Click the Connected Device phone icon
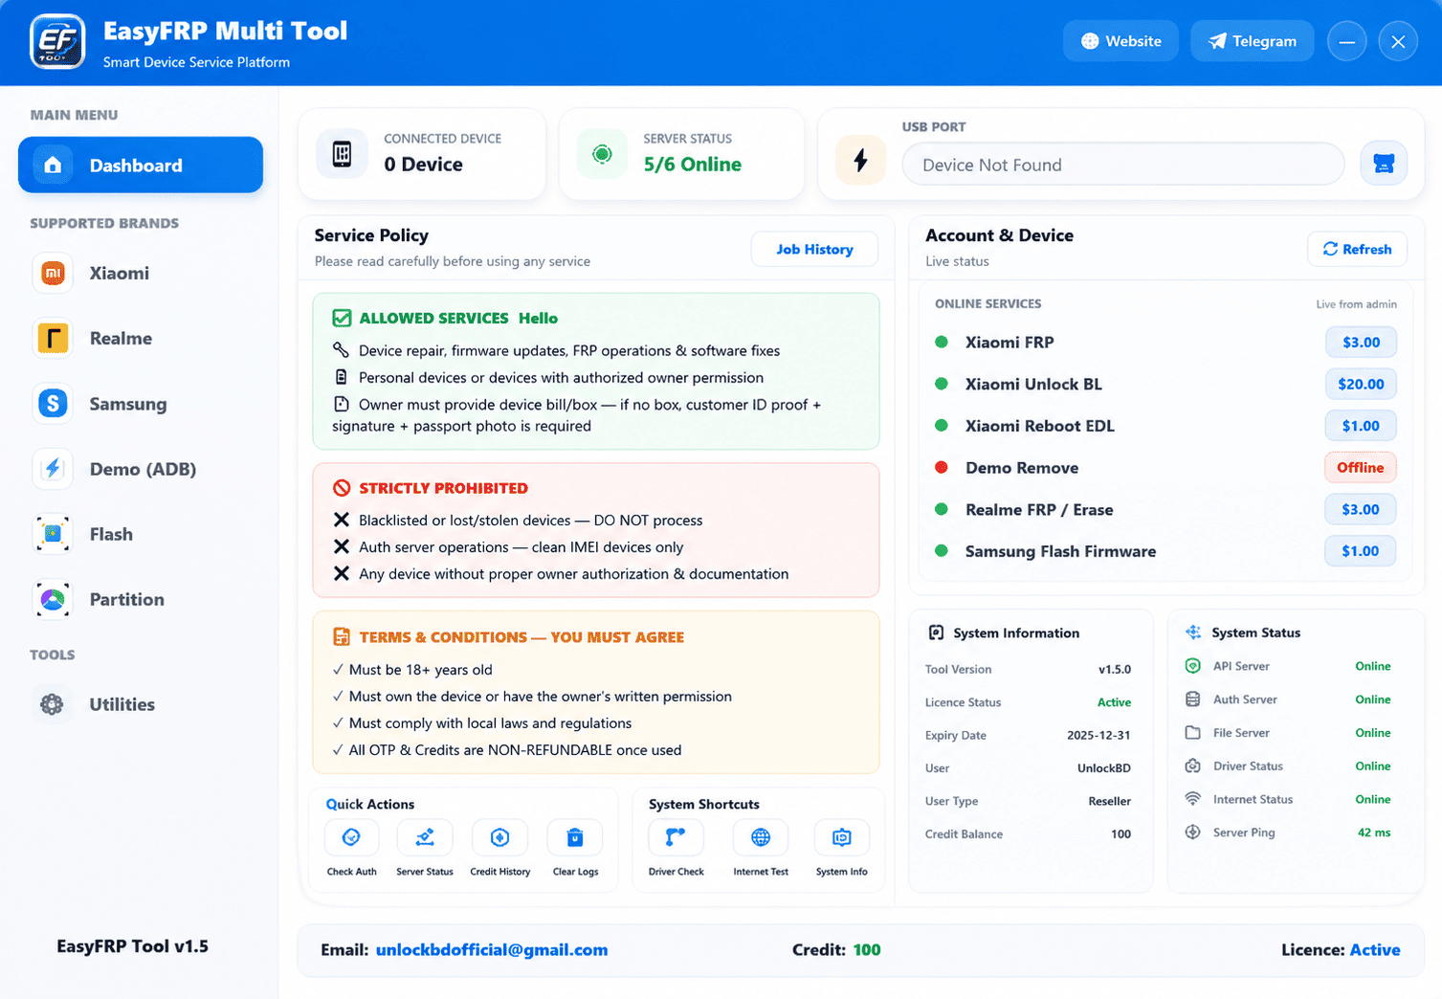 (x=342, y=154)
